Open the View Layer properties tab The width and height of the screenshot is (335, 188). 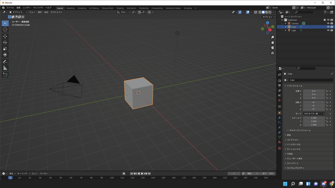point(279,91)
